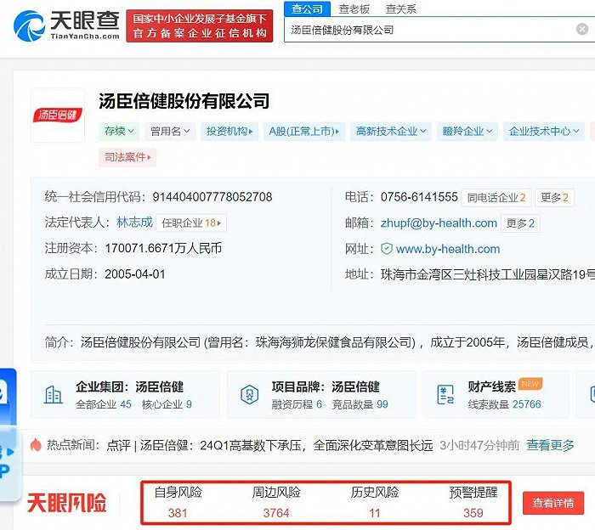Click 更多 2 next to email

tap(520, 223)
